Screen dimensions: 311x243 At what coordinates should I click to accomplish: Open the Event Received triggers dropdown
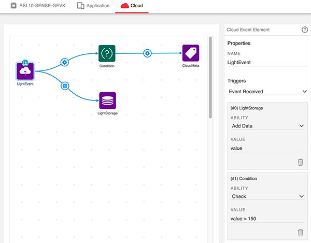pyautogui.click(x=267, y=92)
